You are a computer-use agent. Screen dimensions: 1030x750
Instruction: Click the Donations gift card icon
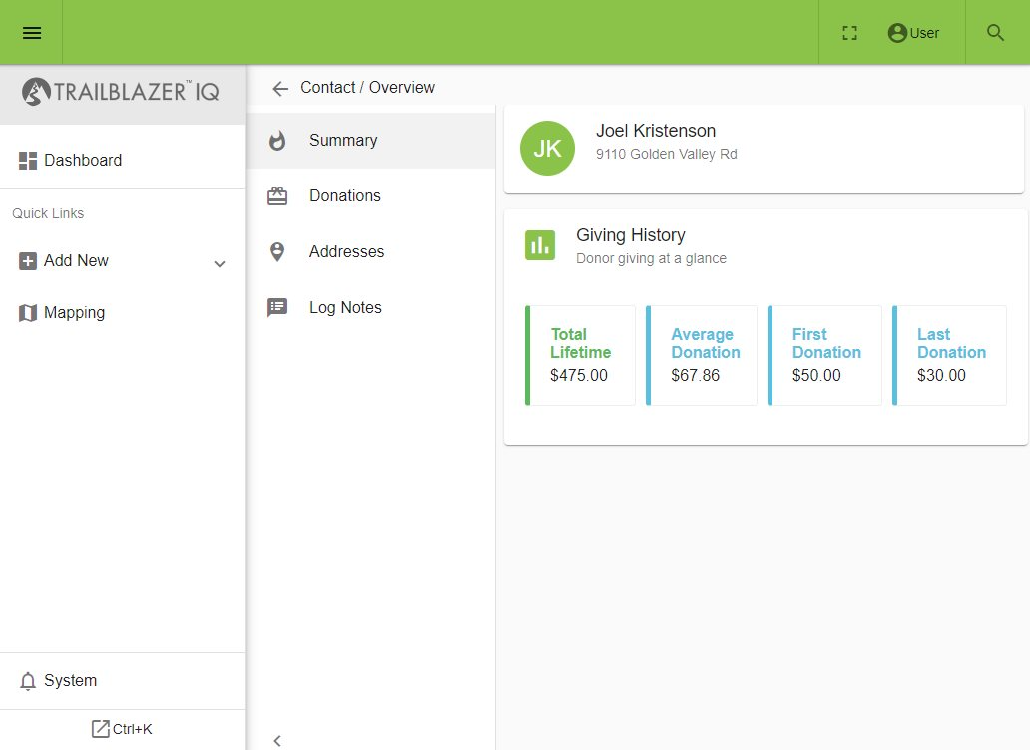tap(277, 196)
